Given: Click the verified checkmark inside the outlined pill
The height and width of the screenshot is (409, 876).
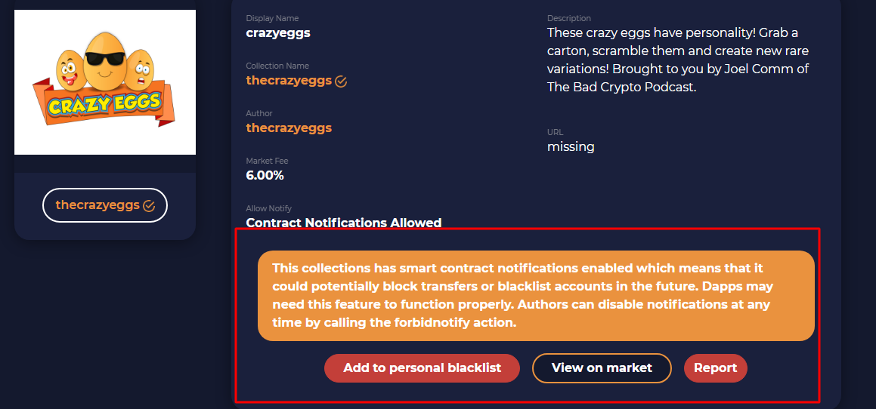Looking at the screenshot, I should [149, 205].
